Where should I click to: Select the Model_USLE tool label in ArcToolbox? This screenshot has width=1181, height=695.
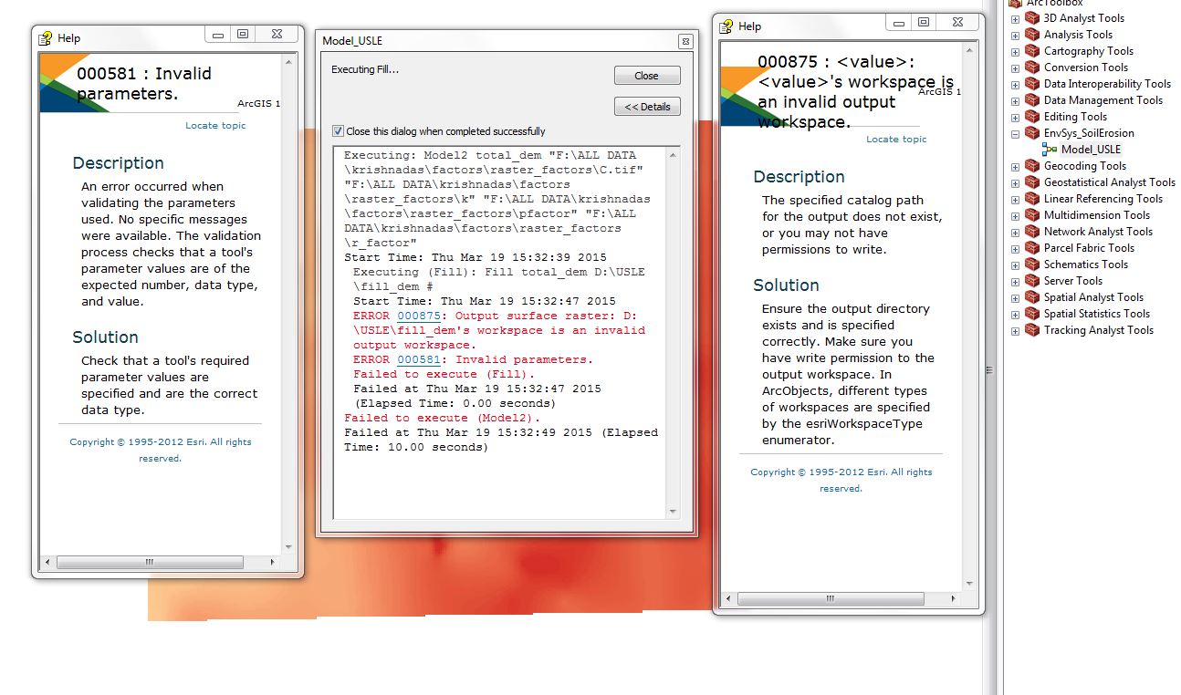(x=1092, y=150)
